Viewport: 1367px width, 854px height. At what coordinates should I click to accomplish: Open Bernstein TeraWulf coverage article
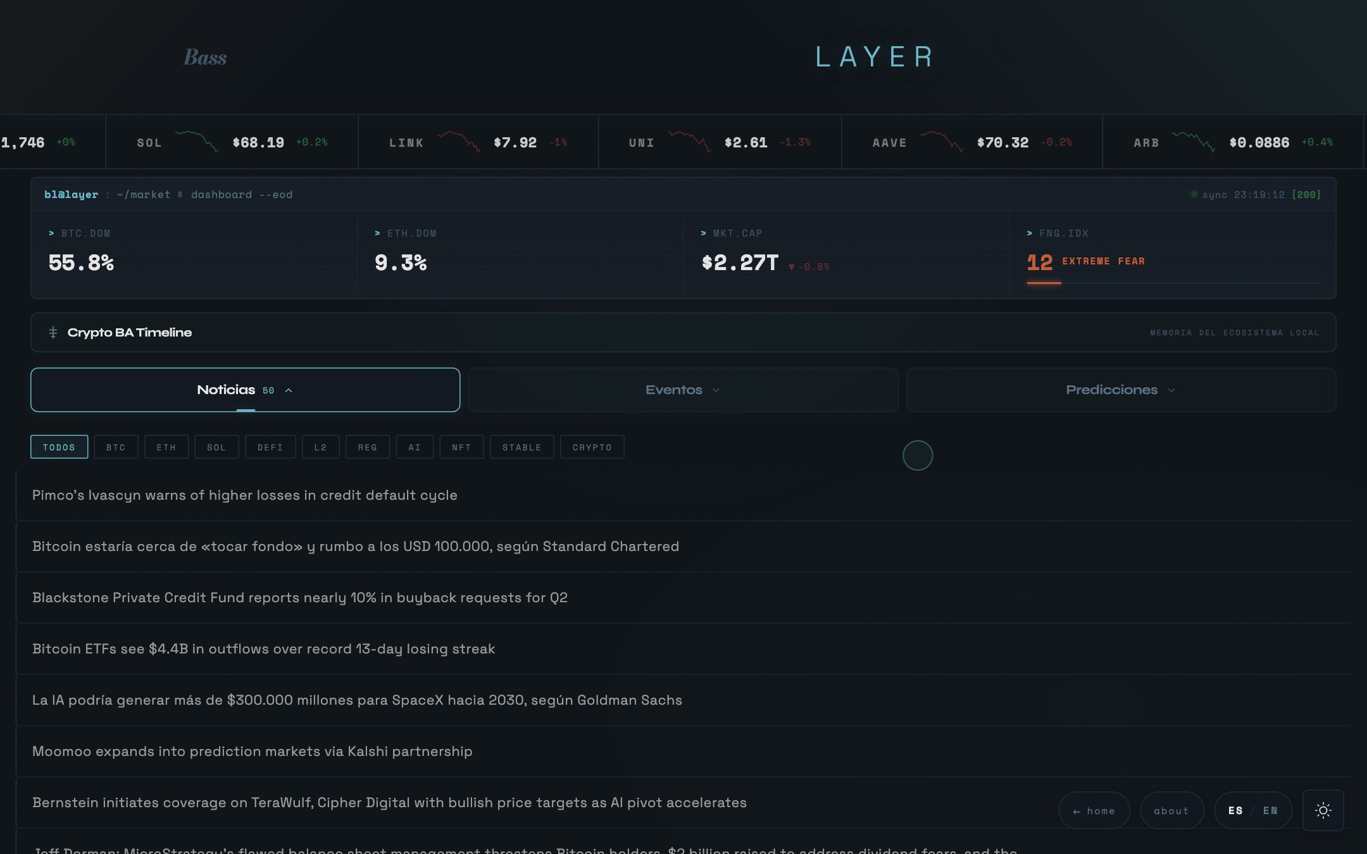pyautogui.click(x=683, y=803)
